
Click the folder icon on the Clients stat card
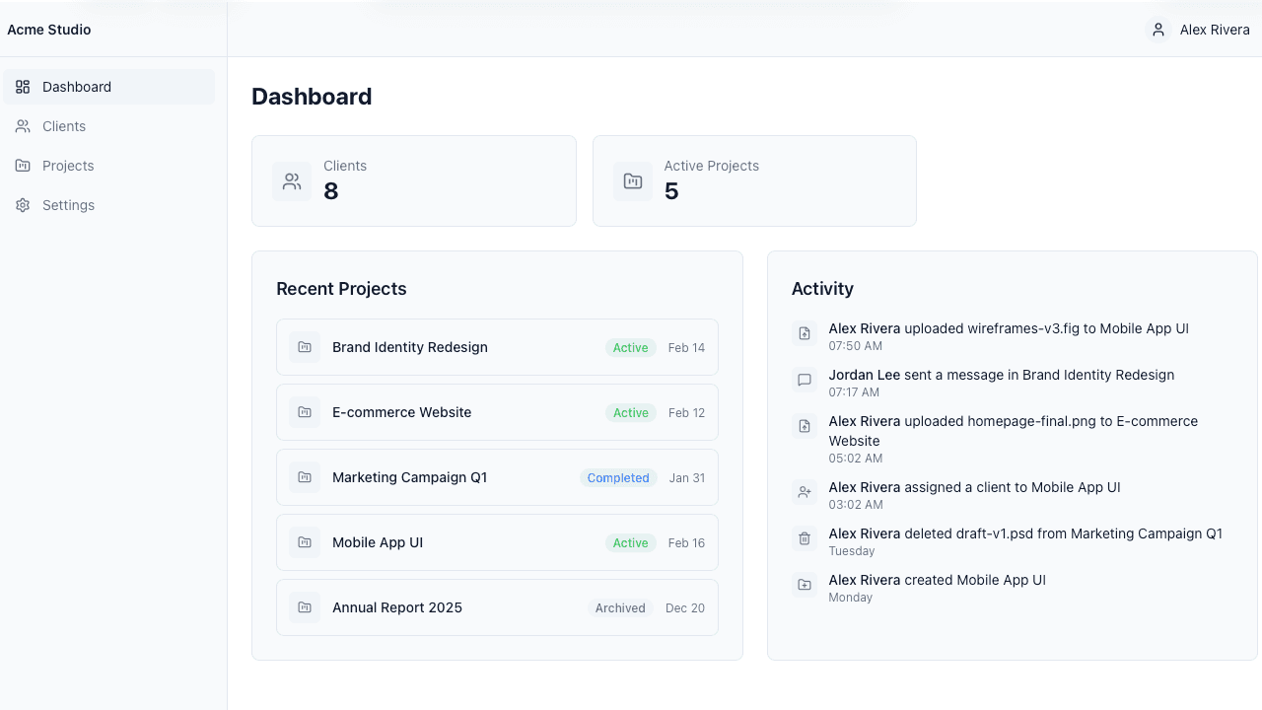click(292, 180)
